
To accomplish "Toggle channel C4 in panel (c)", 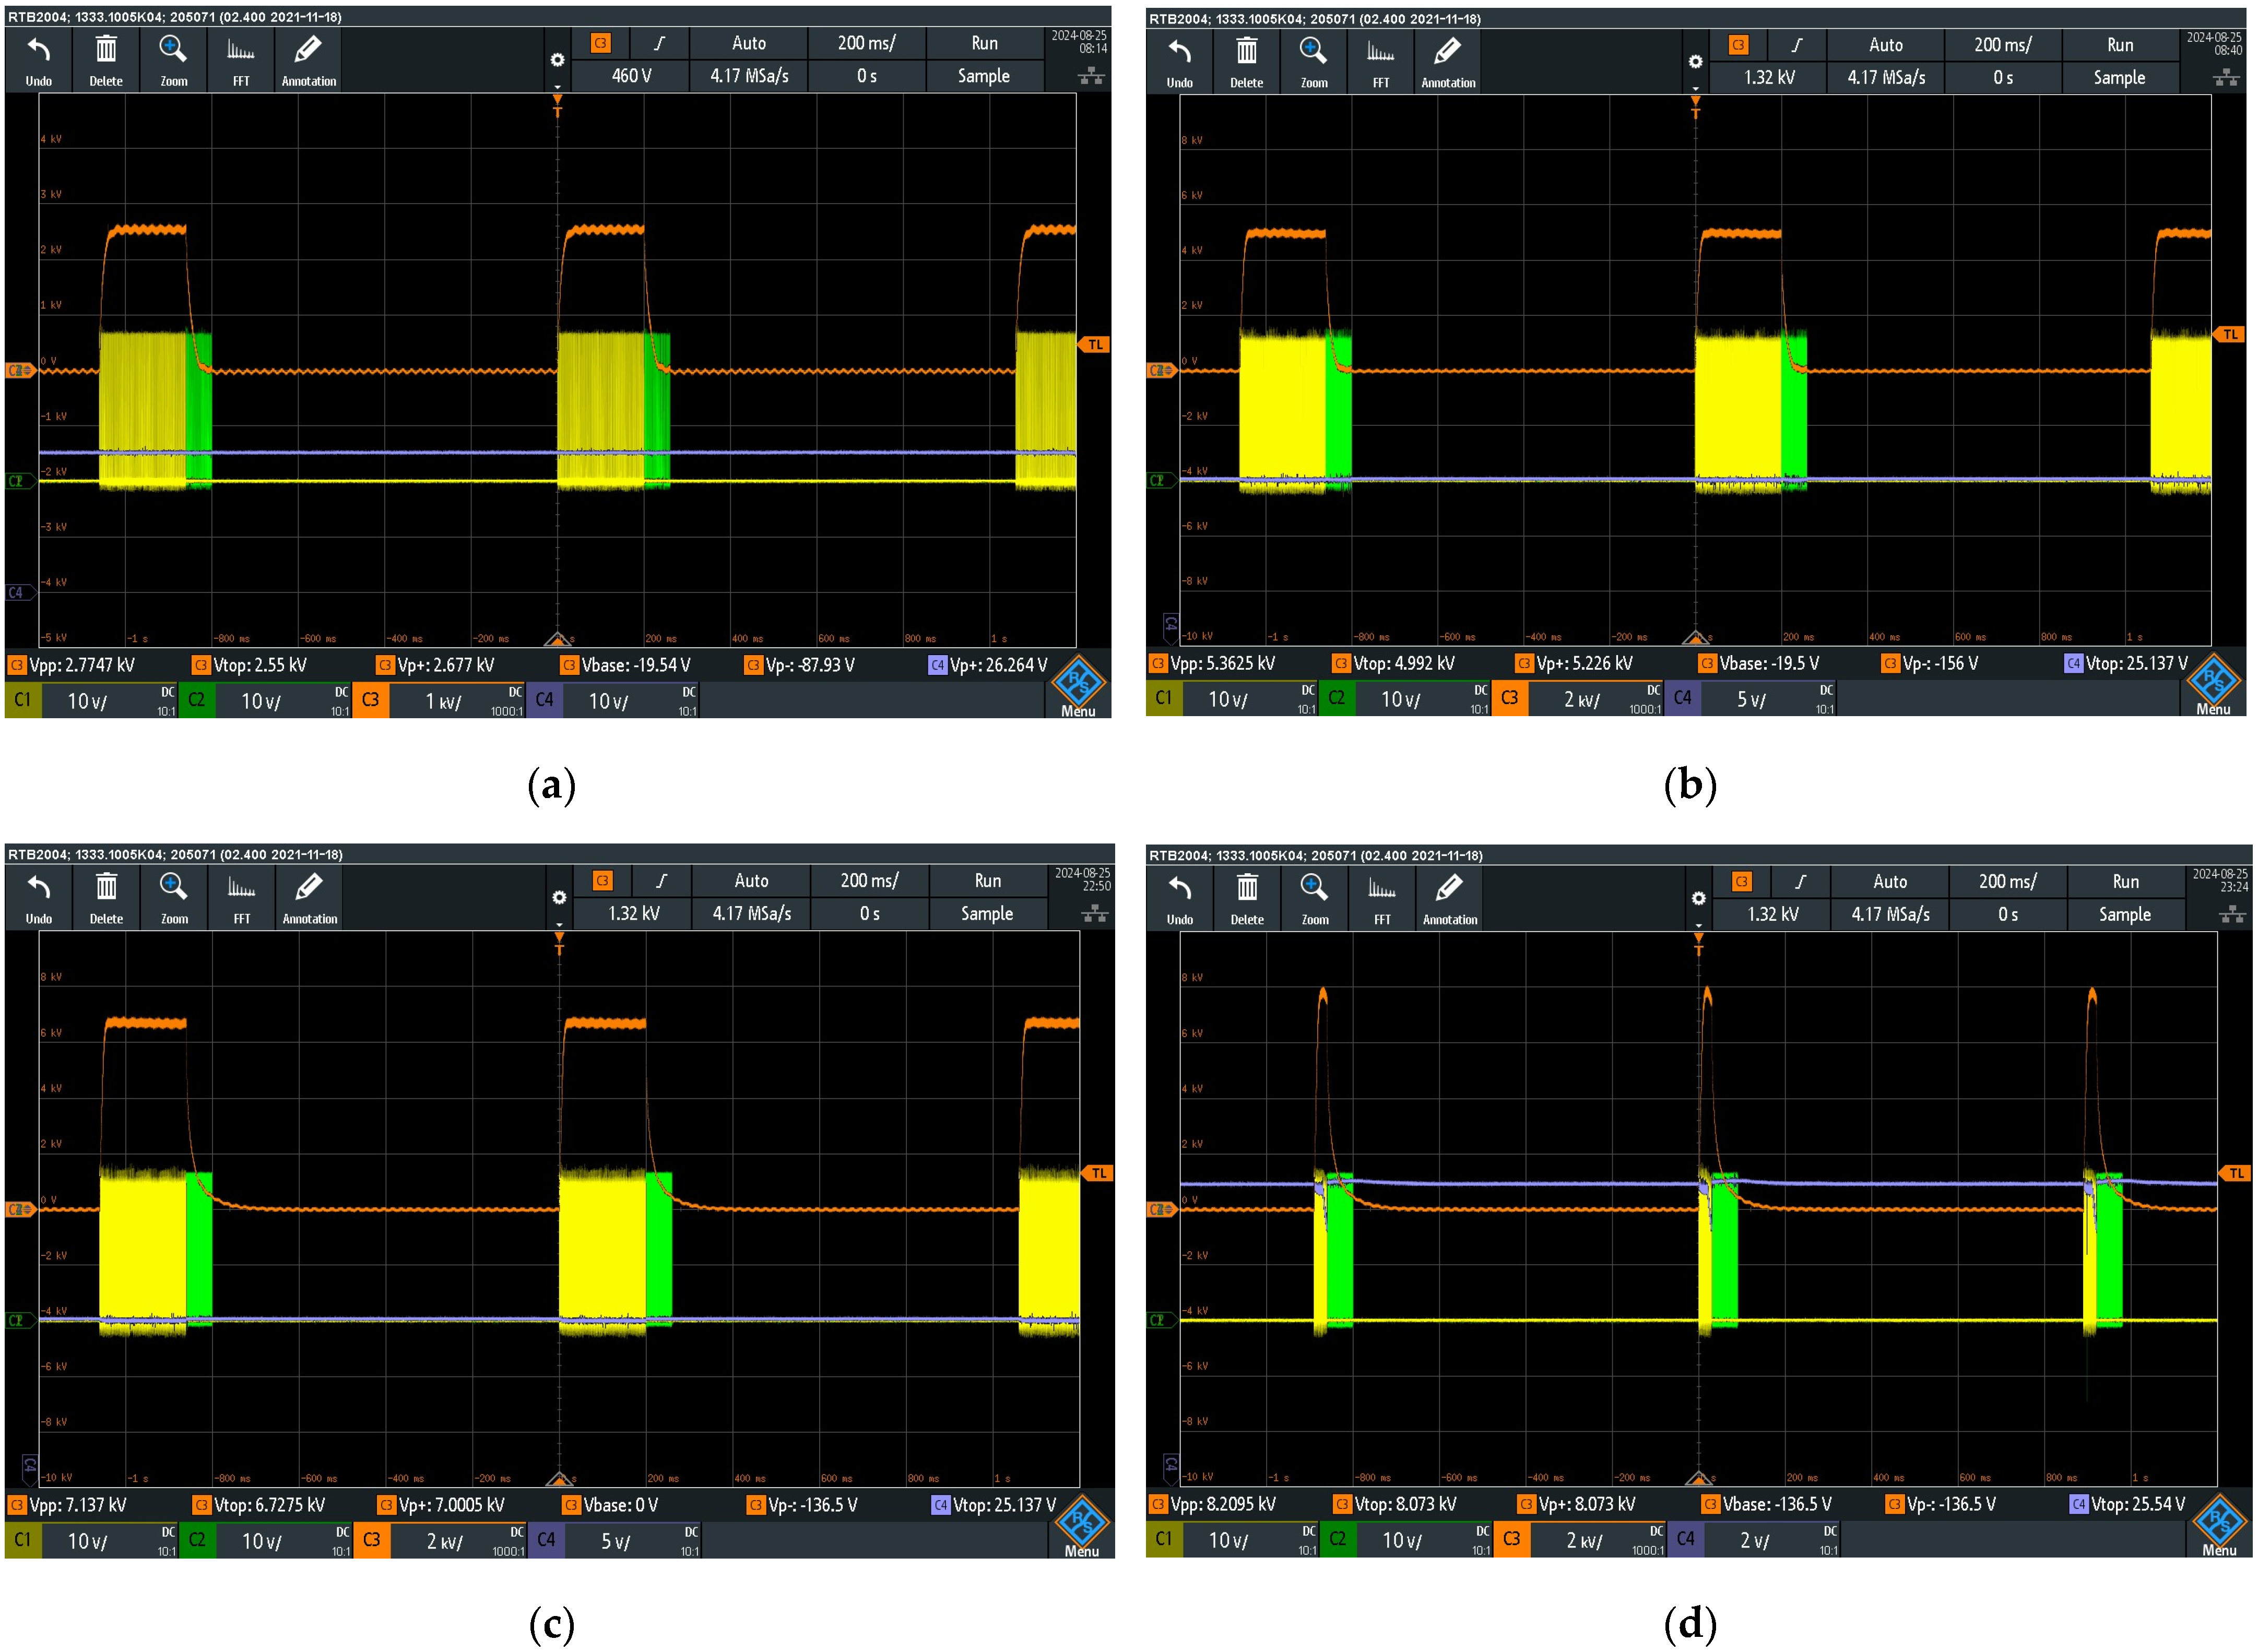I will (546, 1540).
